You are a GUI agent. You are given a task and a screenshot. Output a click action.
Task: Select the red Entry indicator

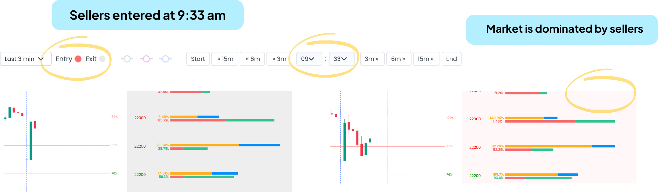pyautogui.click(x=78, y=59)
